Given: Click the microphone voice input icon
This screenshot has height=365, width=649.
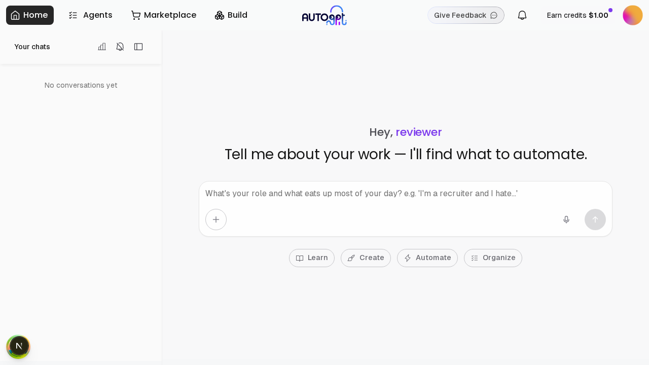Looking at the screenshot, I should 566,220.
